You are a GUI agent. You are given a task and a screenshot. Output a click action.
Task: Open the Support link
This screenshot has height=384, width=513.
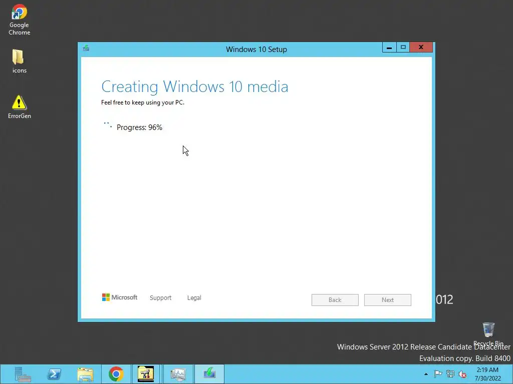160,298
